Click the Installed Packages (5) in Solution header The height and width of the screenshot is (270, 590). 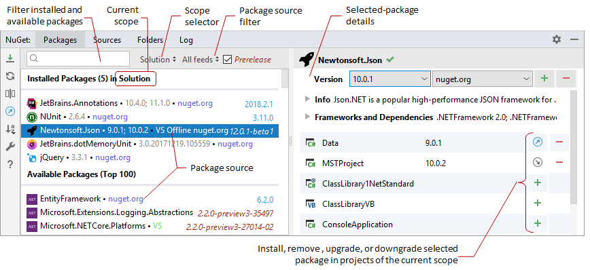[89, 79]
